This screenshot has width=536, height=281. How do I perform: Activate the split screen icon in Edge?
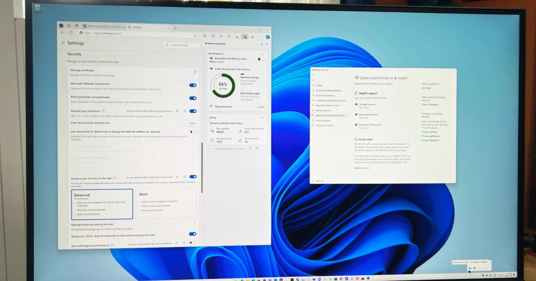coord(213,36)
